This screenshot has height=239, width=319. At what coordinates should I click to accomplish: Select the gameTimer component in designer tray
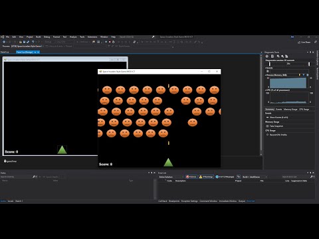pos(10,161)
